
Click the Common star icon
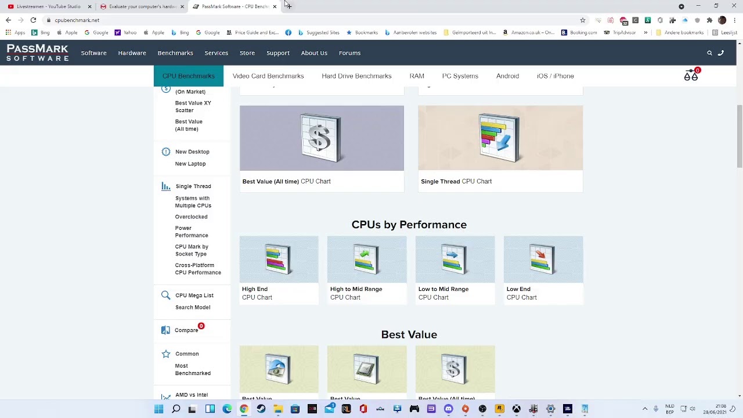click(166, 354)
